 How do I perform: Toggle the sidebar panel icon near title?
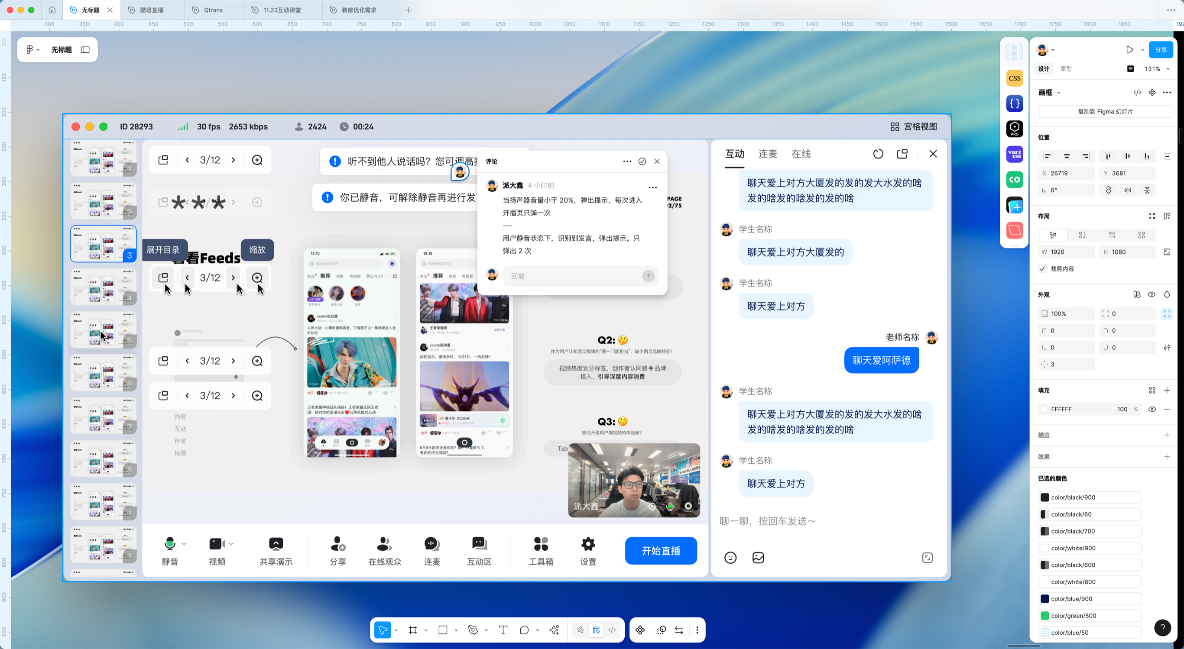coord(85,50)
